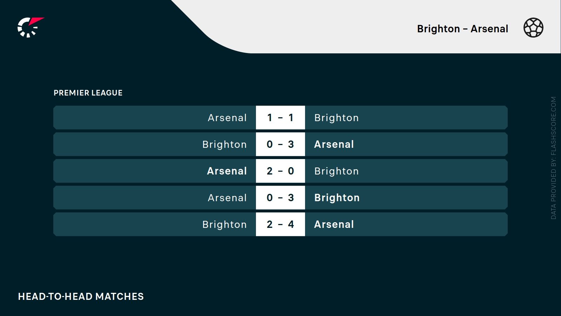Click home team Brighton in the 0 - 3 row
561x316 pixels.
pos(224,144)
